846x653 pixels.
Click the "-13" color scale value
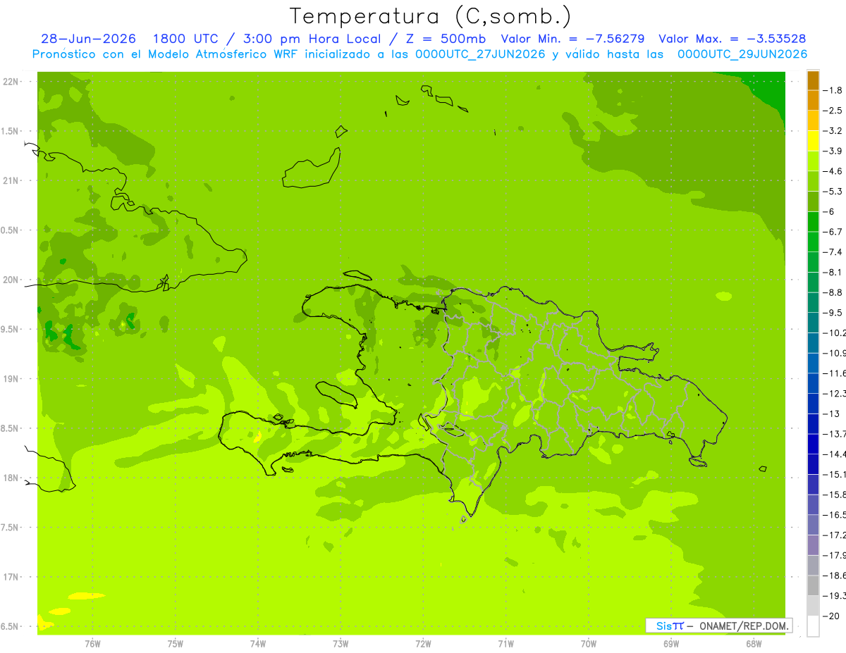[x=830, y=413]
